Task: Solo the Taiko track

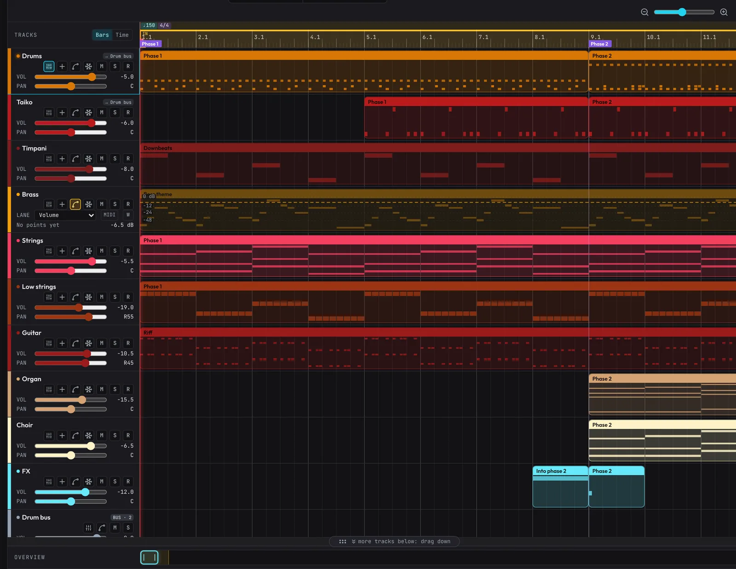Action: tap(115, 113)
